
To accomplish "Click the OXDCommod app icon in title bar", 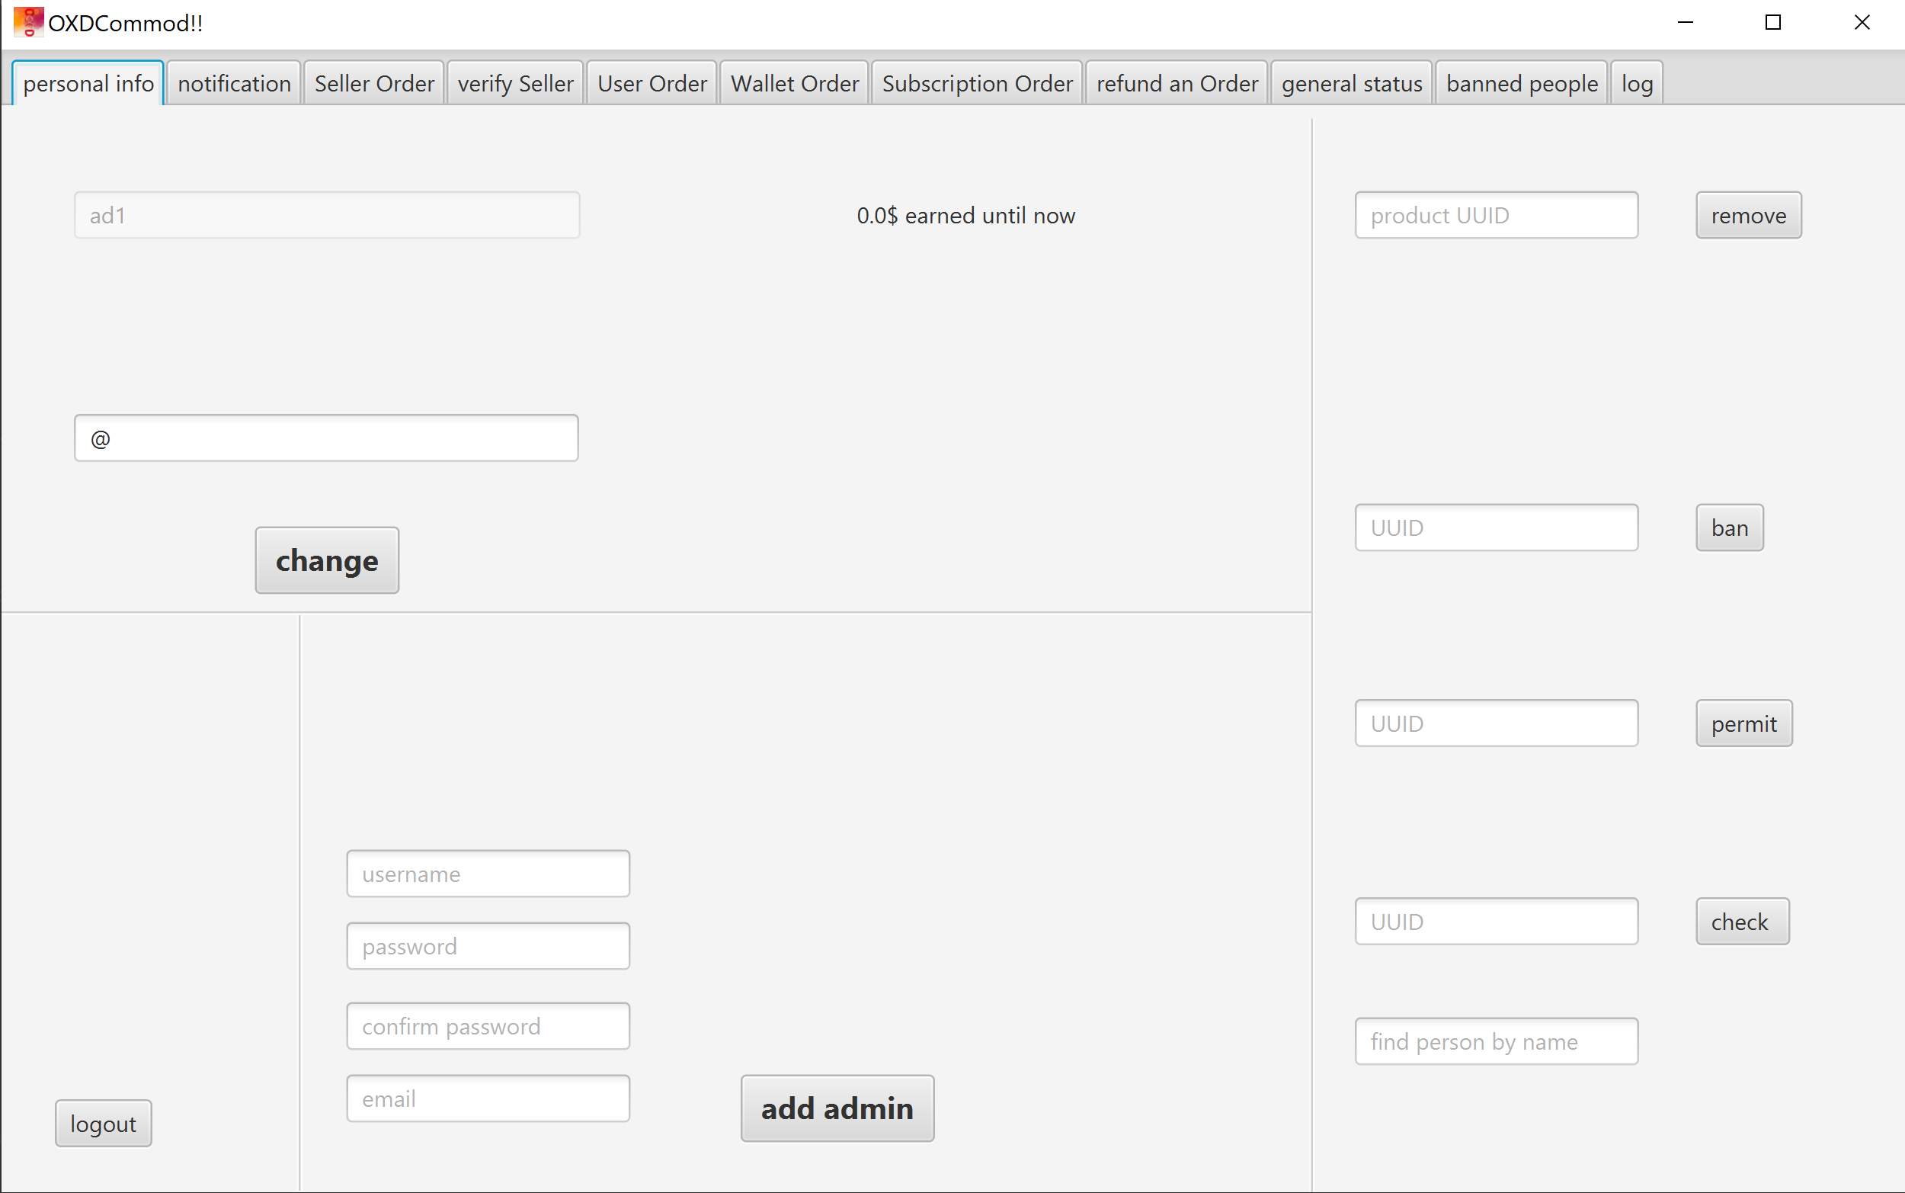I will coord(28,22).
